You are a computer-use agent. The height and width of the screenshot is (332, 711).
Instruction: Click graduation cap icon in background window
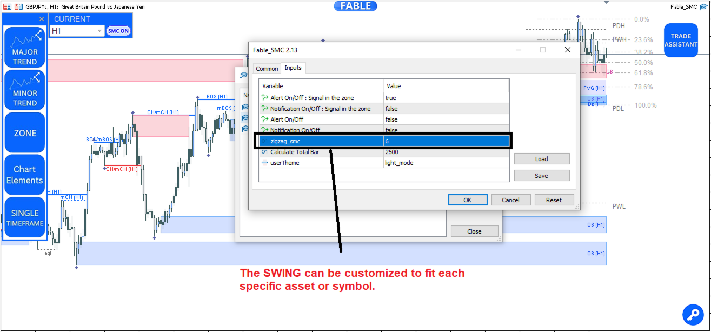click(x=243, y=75)
